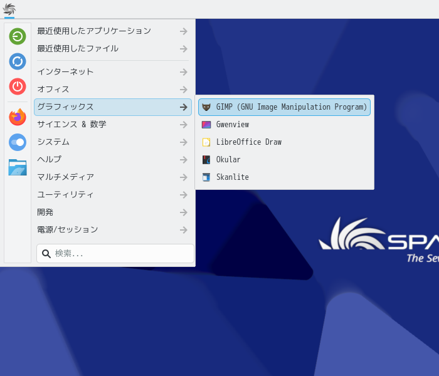Viewport: 439px width, 376px height.
Task: Click the application launcher icon in panel
Action: (9, 9)
